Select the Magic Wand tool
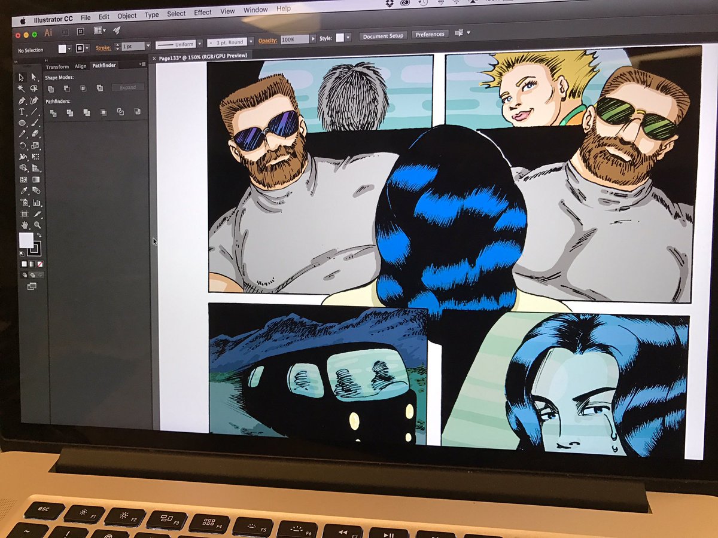 click(x=22, y=88)
